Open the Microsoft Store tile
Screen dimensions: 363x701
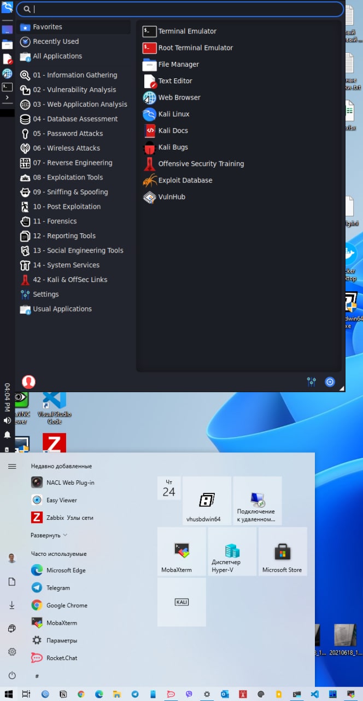click(283, 551)
